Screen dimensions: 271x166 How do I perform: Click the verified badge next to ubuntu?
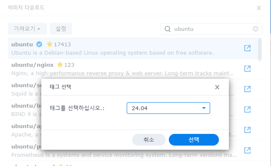[39, 44]
